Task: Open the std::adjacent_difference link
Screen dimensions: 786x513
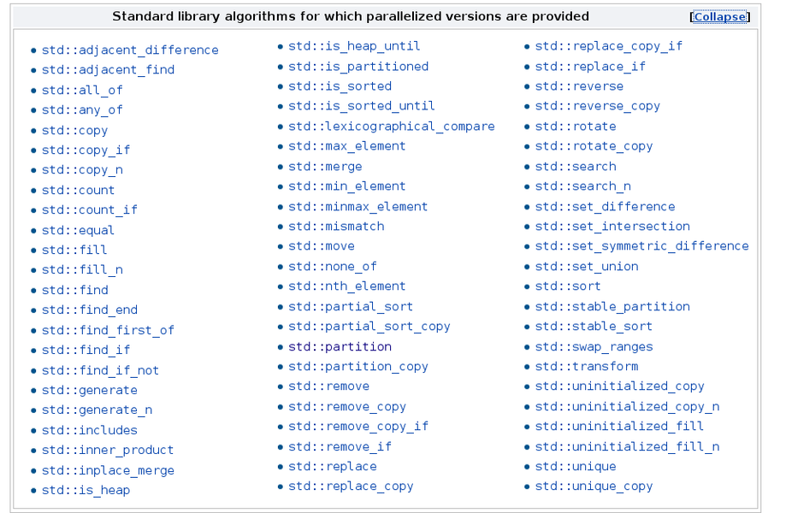Action: pos(130,50)
